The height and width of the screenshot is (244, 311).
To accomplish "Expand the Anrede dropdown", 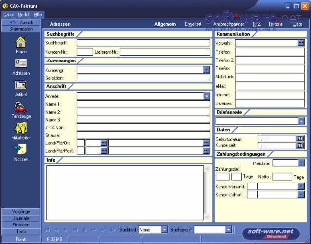I will 206,96.
